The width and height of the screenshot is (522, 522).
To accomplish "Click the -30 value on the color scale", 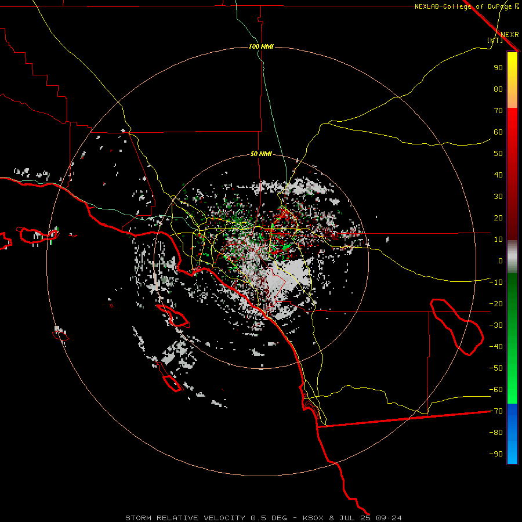I will click(x=496, y=325).
